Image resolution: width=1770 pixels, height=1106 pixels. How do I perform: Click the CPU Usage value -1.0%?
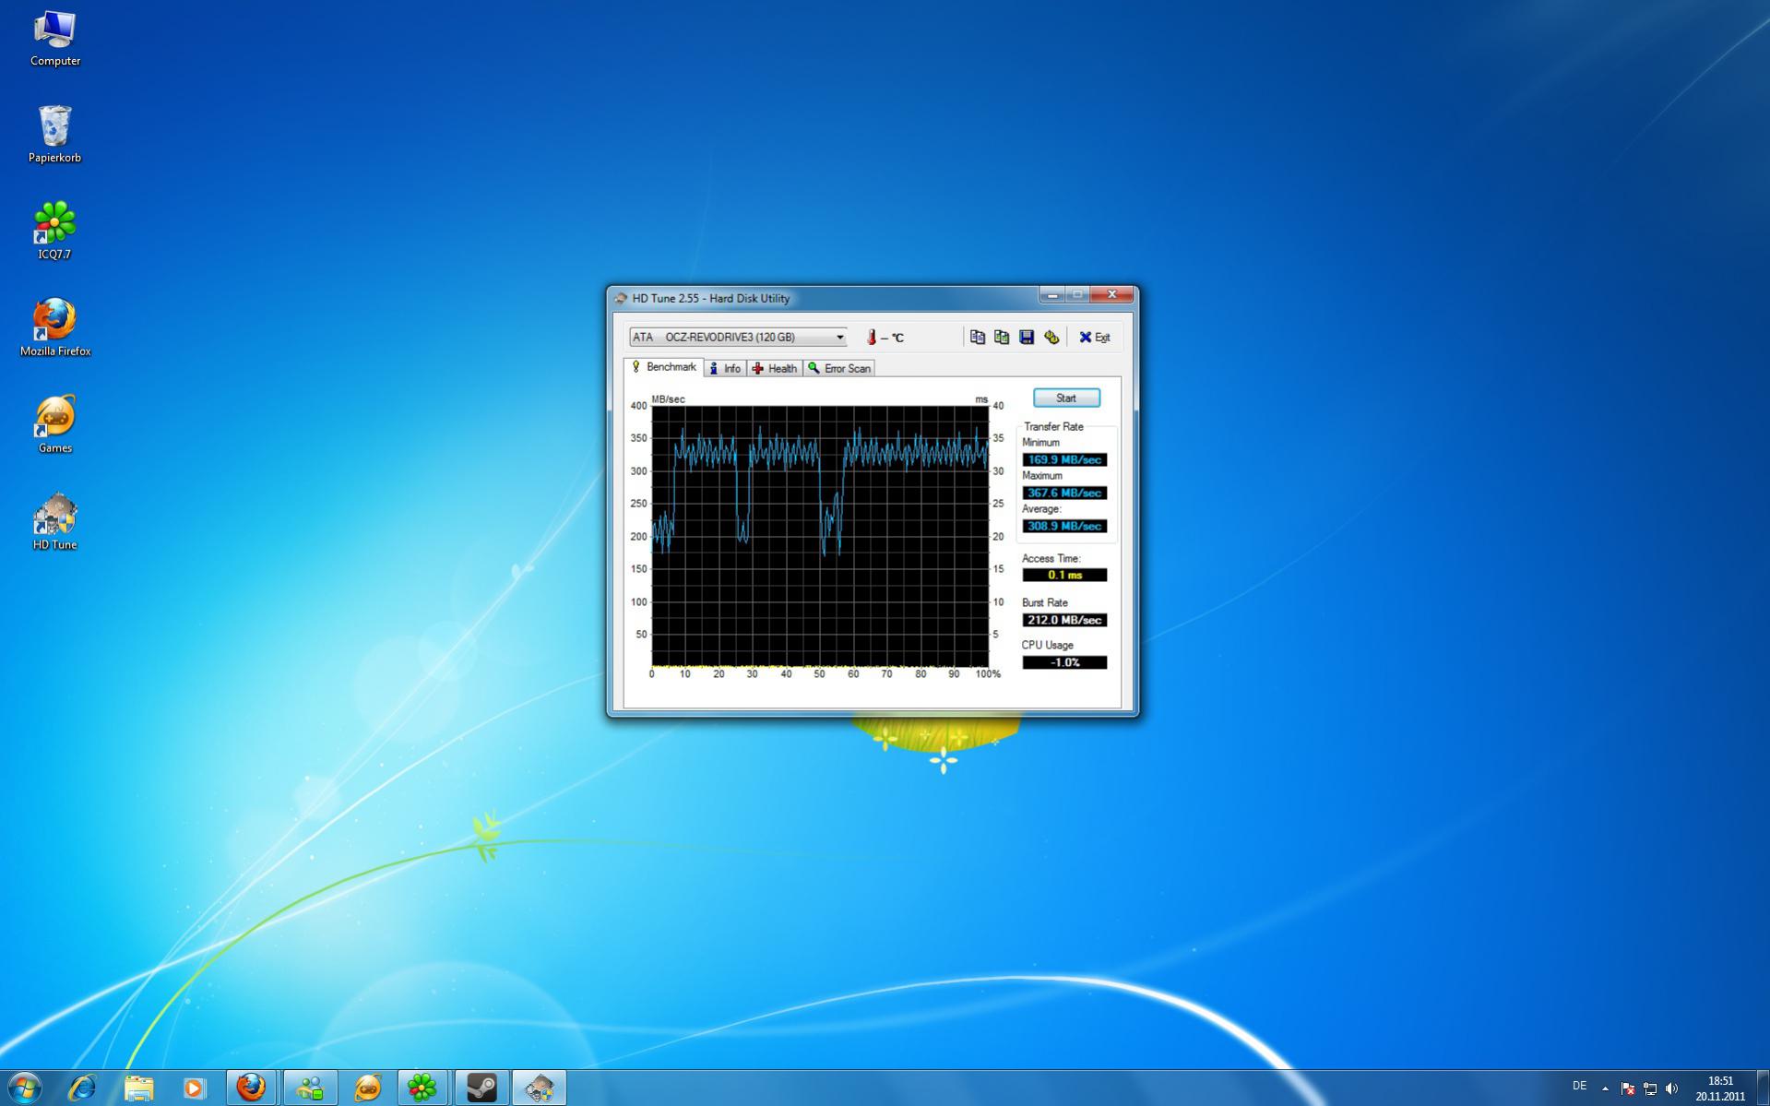click(1064, 662)
